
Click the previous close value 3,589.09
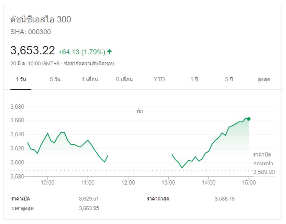[x=263, y=172]
